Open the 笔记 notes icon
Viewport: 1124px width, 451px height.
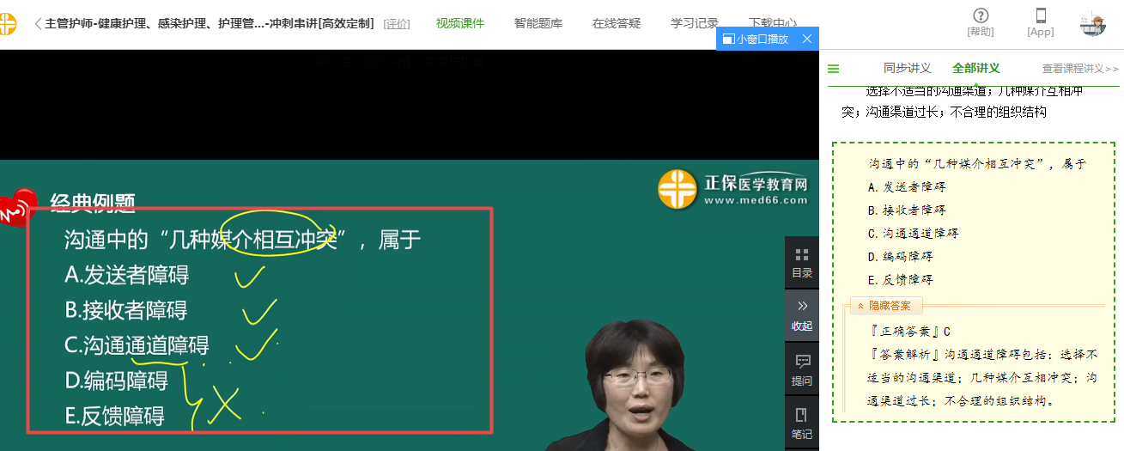pyautogui.click(x=802, y=424)
